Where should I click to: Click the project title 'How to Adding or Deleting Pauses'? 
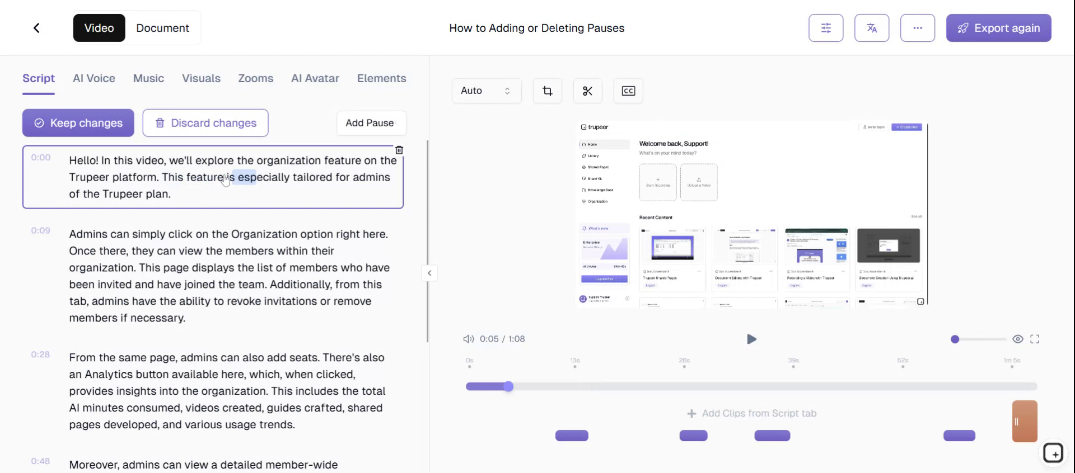coord(537,28)
